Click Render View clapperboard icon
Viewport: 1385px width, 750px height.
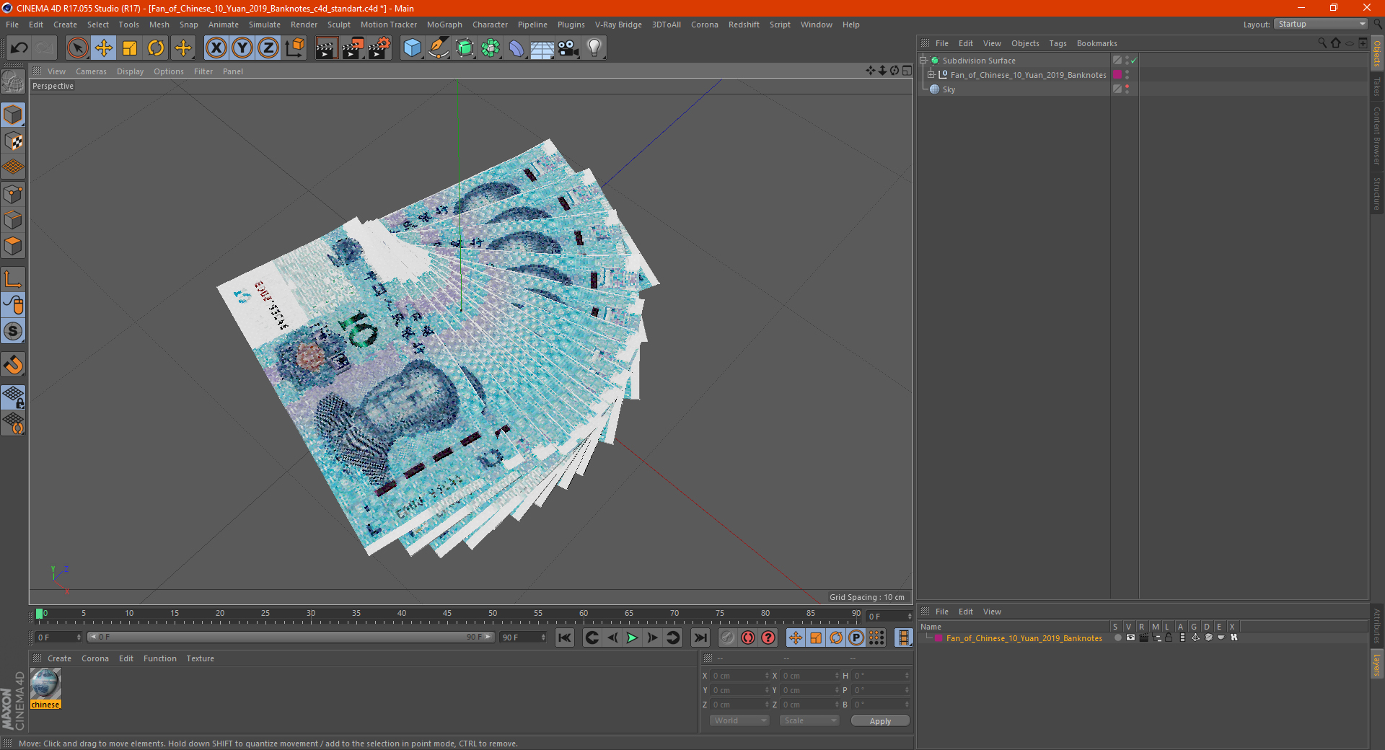(x=326, y=48)
